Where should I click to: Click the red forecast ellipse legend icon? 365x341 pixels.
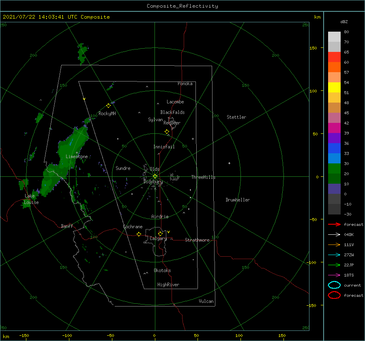coord(334,295)
